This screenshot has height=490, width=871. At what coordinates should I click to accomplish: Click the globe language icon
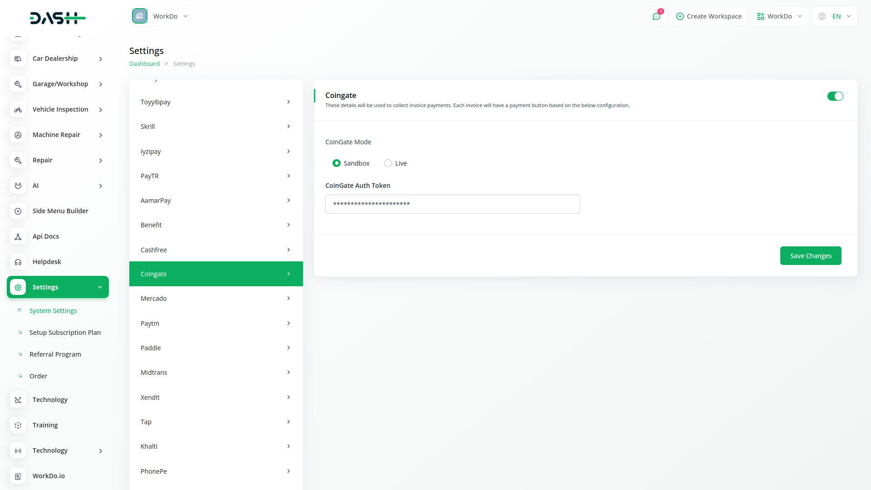822,16
